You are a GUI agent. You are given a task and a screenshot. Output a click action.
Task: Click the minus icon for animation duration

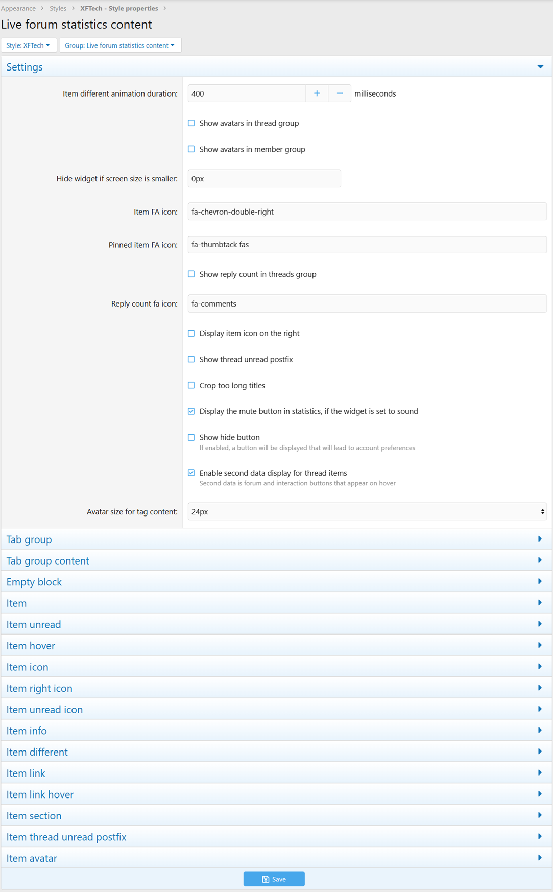[340, 93]
